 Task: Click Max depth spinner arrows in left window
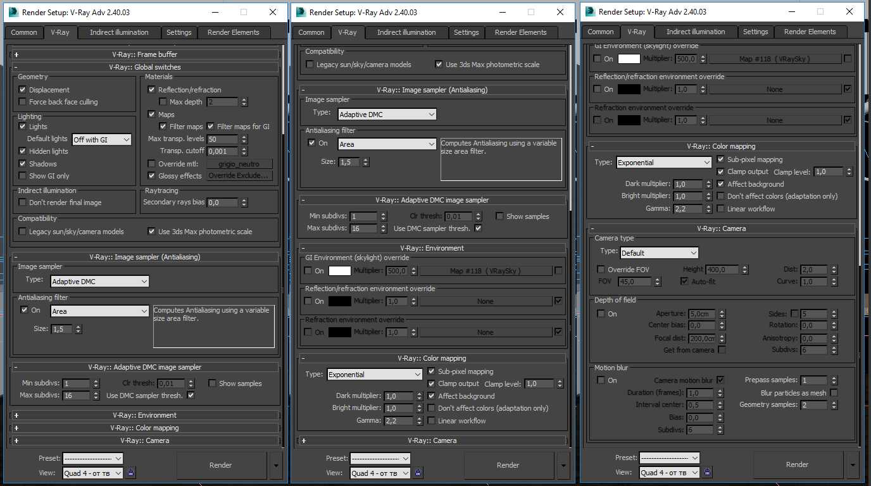(x=244, y=102)
